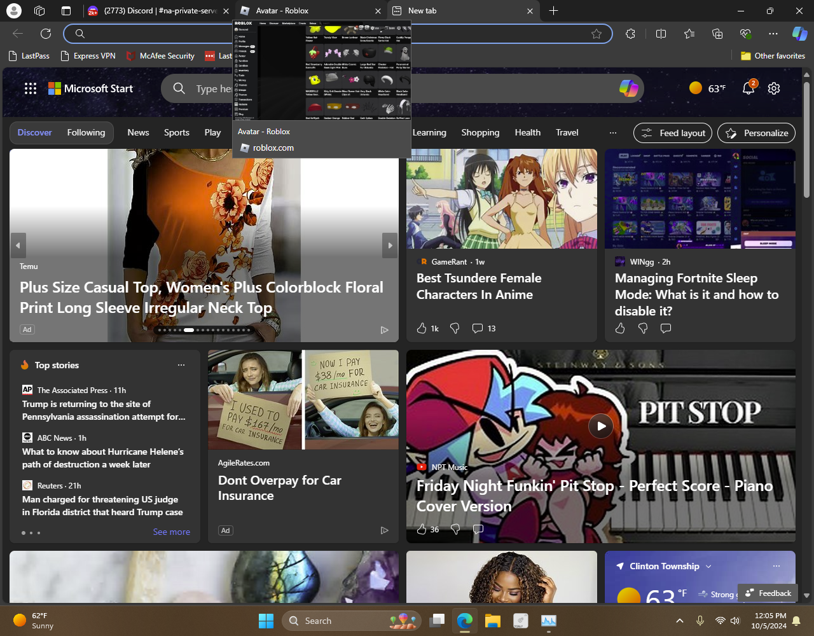
Task: Click the volume icon in system tray
Action: (x=735, y=621)
